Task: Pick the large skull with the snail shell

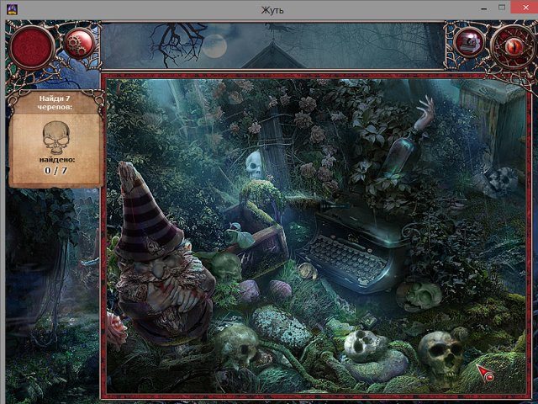Action: 440,353
